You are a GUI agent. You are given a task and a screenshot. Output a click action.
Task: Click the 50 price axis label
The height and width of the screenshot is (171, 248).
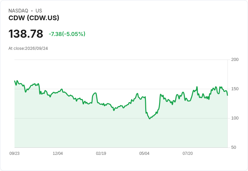coord(234,147)
